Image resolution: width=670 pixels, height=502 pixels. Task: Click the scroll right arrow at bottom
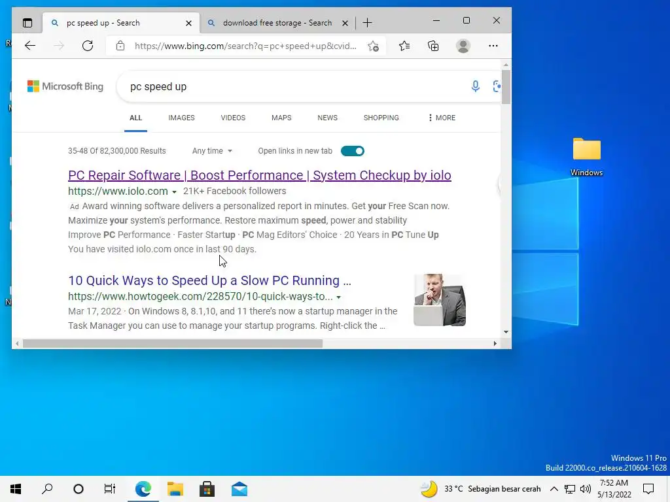495,344
